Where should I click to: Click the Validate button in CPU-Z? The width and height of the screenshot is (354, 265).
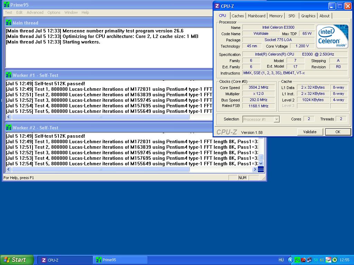pos(310,132)
